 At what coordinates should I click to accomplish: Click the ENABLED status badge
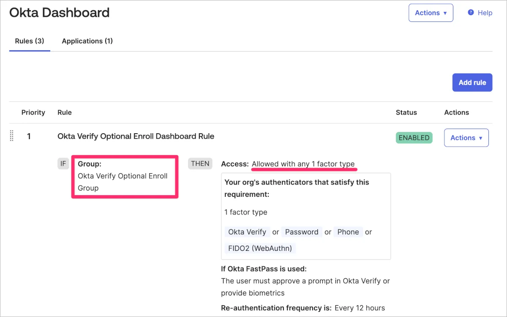(x=414, y=138)
